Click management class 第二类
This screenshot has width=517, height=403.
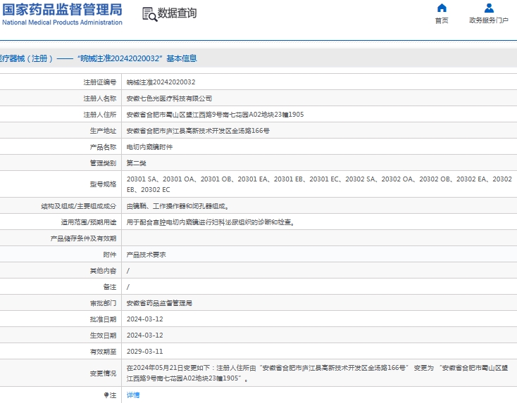137,163
